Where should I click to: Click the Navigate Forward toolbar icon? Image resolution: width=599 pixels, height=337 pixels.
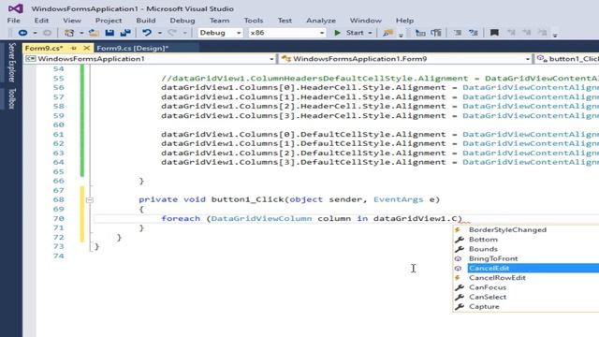click(48, 33)
